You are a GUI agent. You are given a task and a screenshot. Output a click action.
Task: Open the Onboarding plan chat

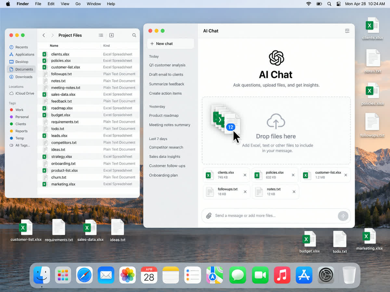click(x=163, y=175)
